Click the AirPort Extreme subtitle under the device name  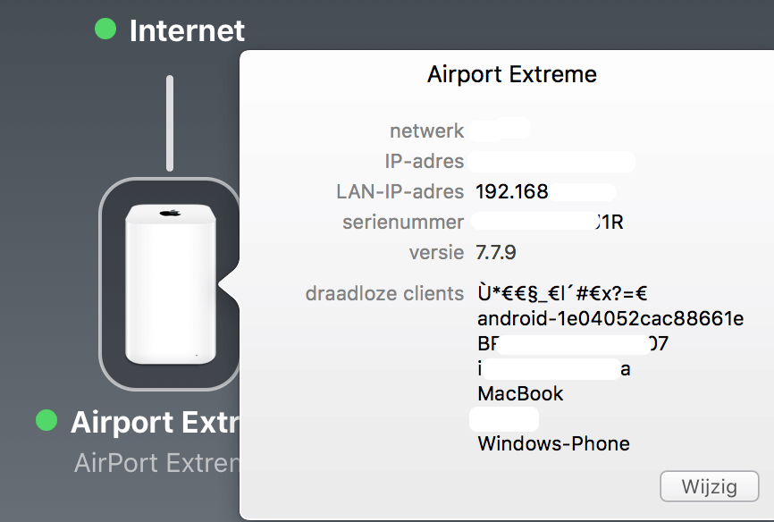coord(156,463)
